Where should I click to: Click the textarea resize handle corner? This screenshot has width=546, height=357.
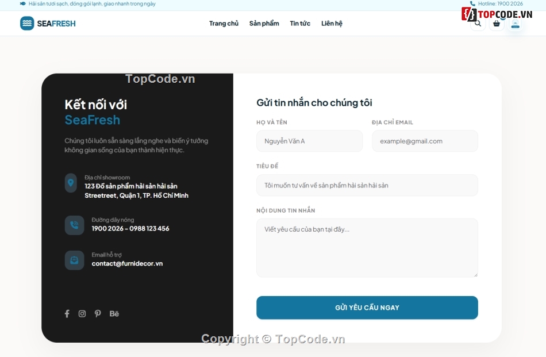[476, 275]
